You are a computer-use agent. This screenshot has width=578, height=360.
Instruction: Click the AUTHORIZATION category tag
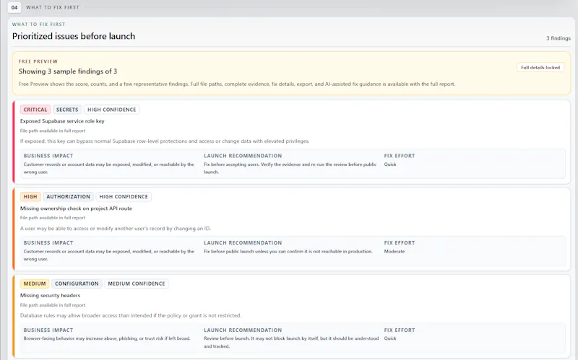pos(68,196)
